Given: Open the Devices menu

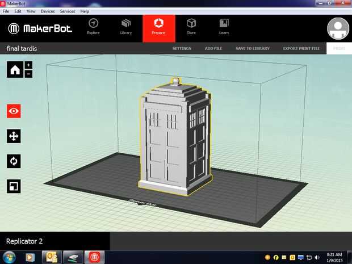Looking at the screenshot, I should tap(48, 11).
